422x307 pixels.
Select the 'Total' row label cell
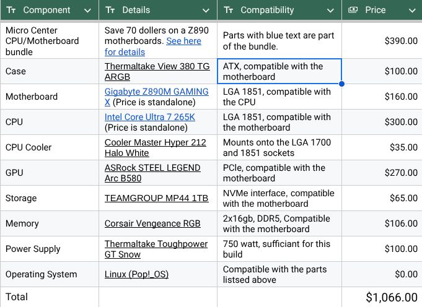pyautogui.click(x=50, y=297)
